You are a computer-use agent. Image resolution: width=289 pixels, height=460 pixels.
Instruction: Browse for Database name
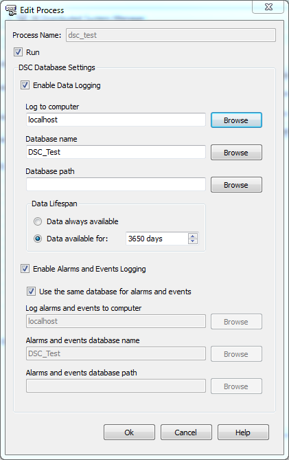click(x=236, y=152)
